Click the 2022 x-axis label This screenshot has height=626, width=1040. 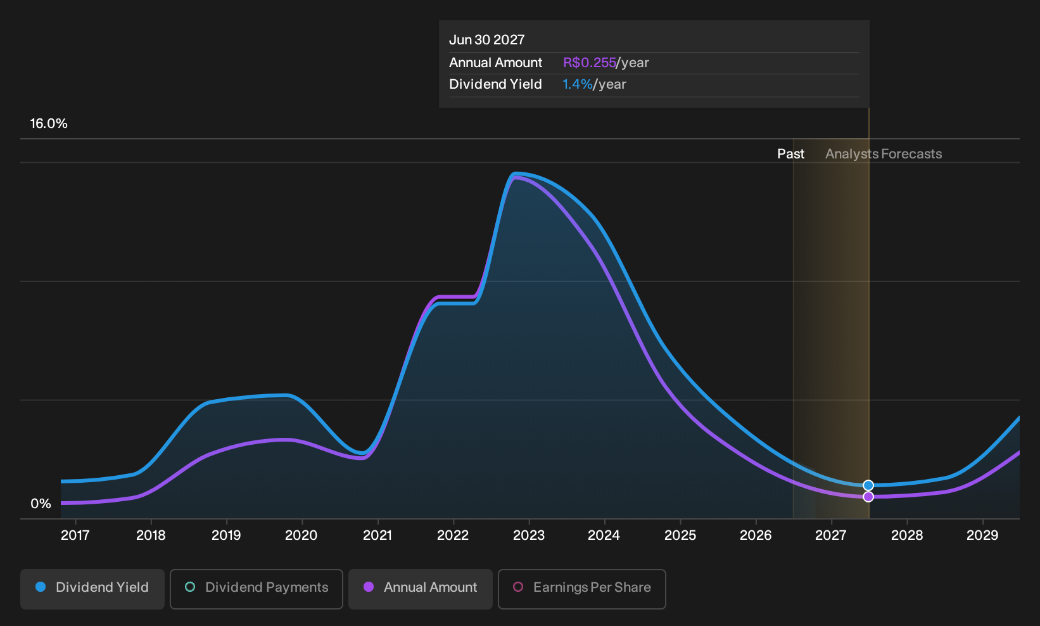453,535
